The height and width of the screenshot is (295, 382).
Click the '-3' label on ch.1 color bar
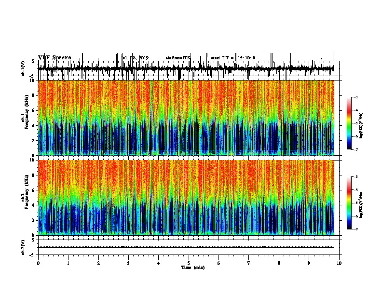[355, 97]
